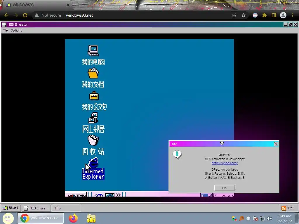Launch Firefox from the taskbar
Image resolution: width=299 pixels, height=224 pixels.
coord(73,218)
